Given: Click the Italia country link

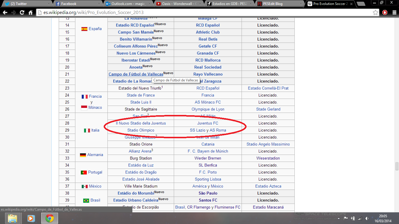Looking at the screenshot, I should pos(95,130).
